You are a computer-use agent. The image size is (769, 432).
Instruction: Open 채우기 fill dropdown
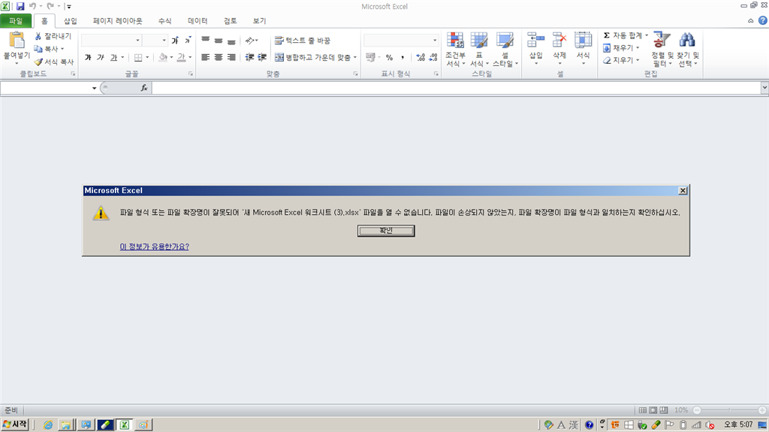(621, 47)
